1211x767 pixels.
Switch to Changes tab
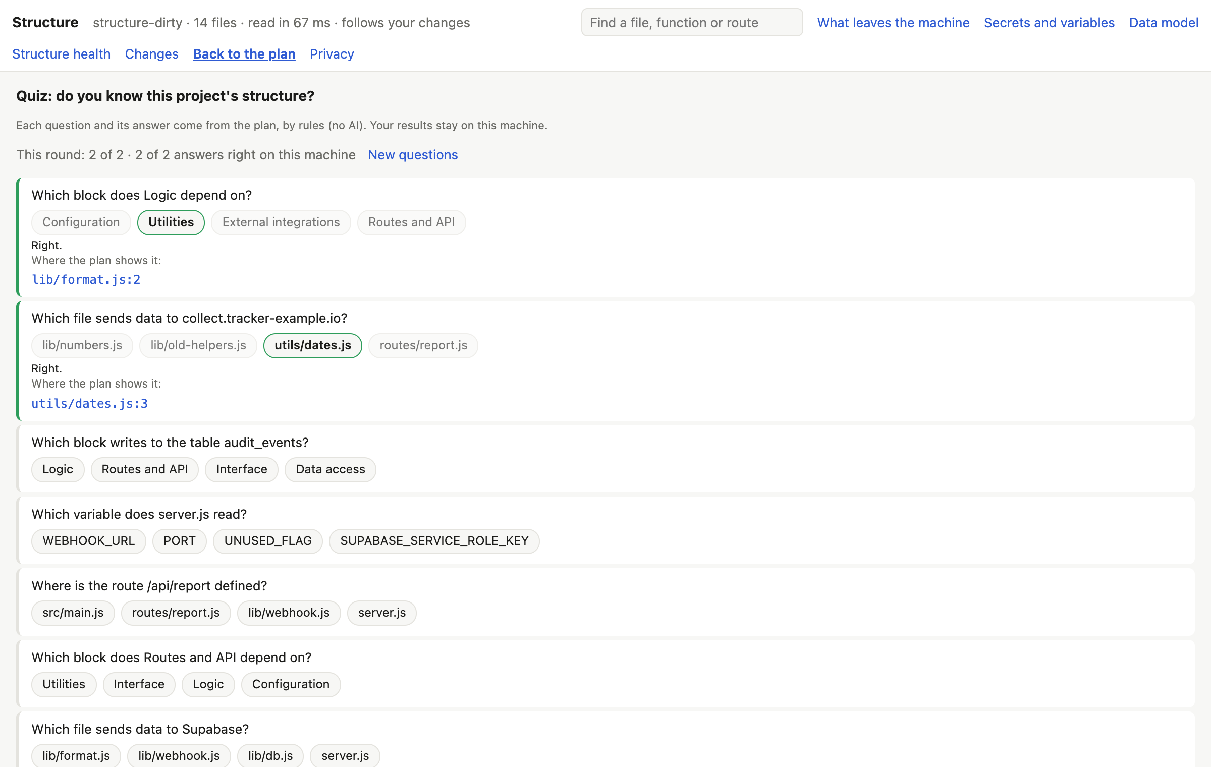point(151,54)
